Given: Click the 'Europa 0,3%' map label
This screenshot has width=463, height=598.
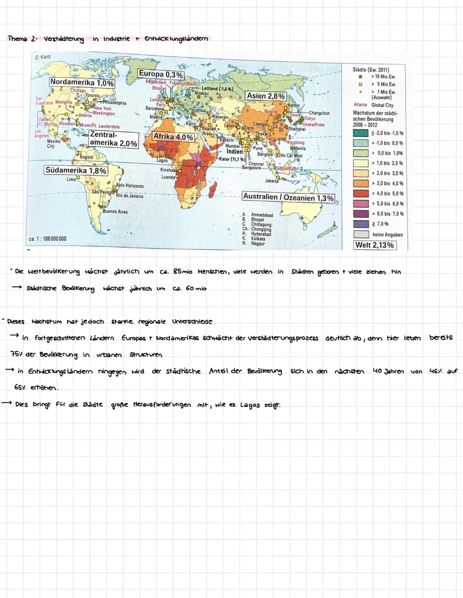Looking at the screenshot, I should click(161, 74).
